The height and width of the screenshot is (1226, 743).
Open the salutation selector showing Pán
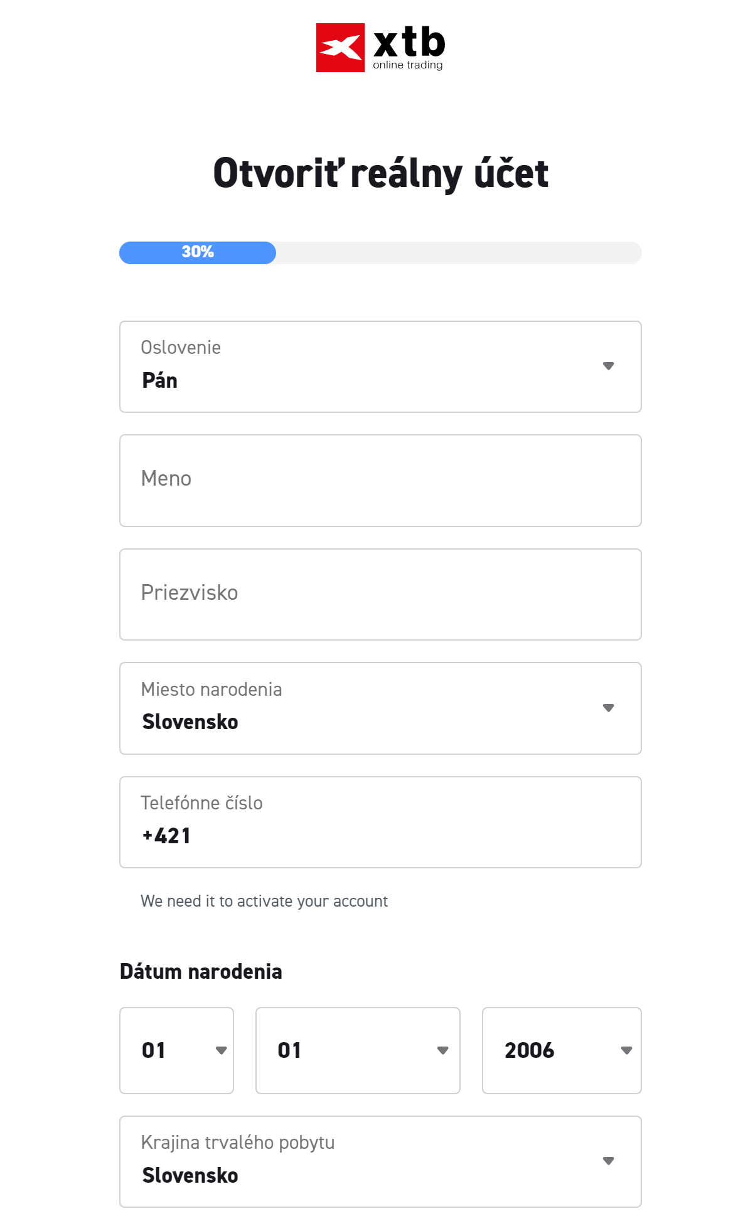tap(364, 367)
